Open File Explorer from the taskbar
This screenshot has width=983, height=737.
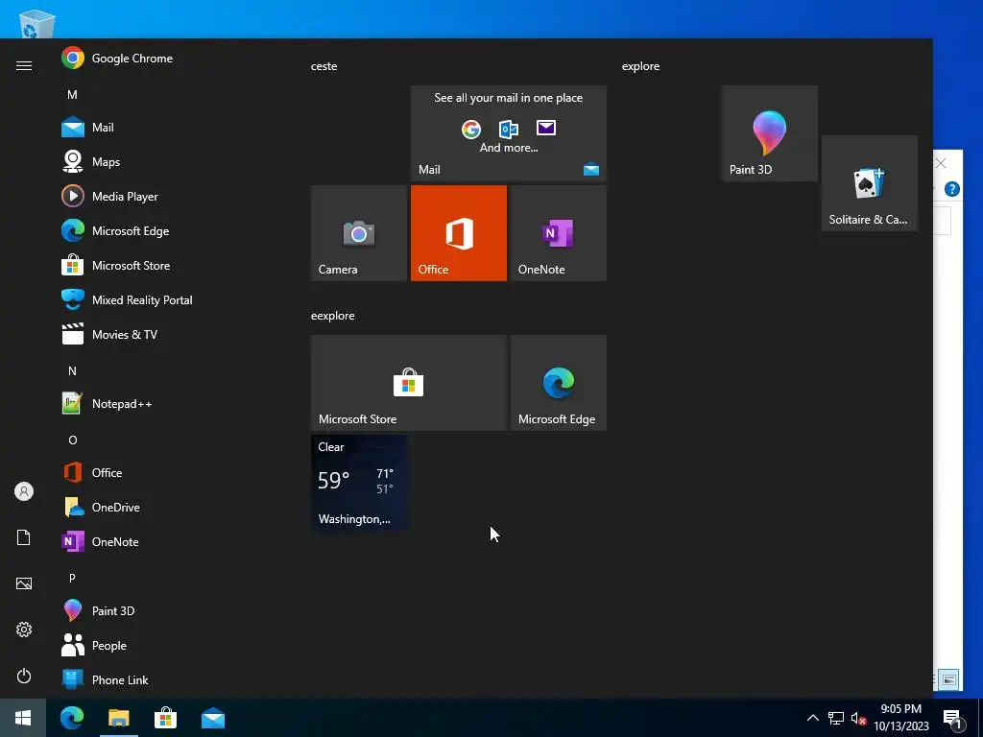[118, 718]
